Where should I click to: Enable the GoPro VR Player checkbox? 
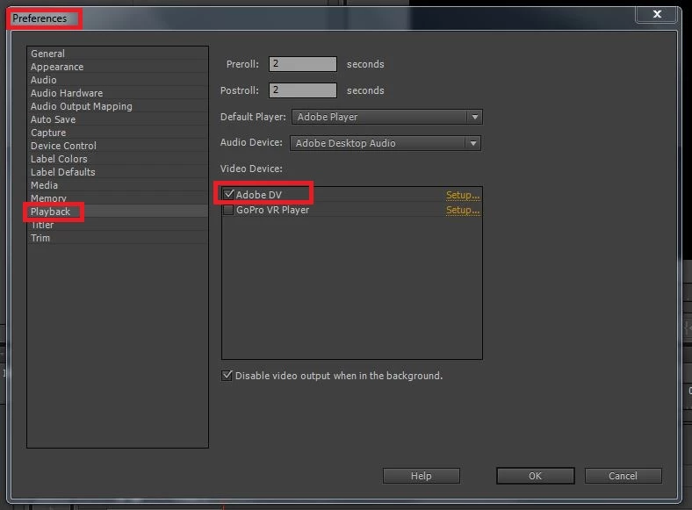[228, 210]
